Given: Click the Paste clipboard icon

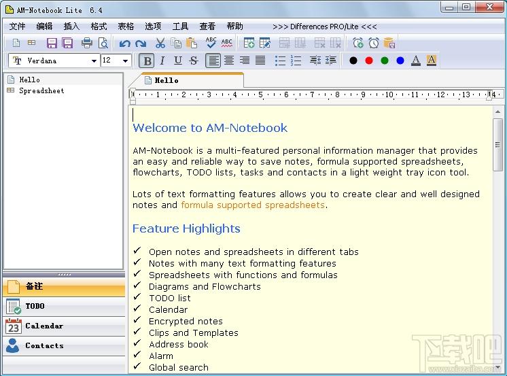Looking at the screenshot, I should click(192, 43).
